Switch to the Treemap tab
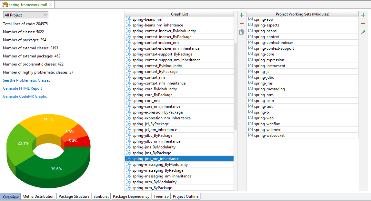 tap(161, 196)
